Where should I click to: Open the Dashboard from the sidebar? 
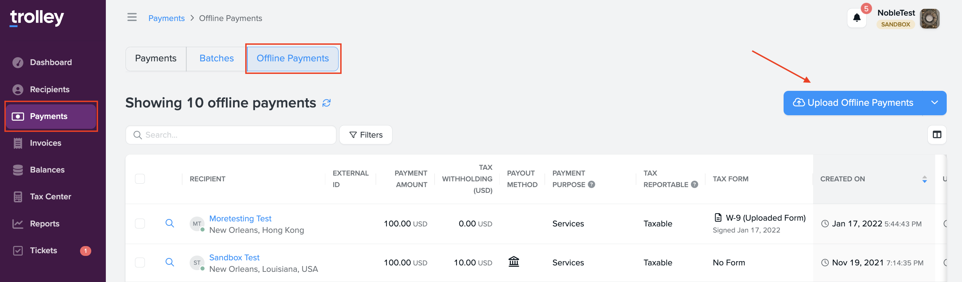tap(51, 62)
